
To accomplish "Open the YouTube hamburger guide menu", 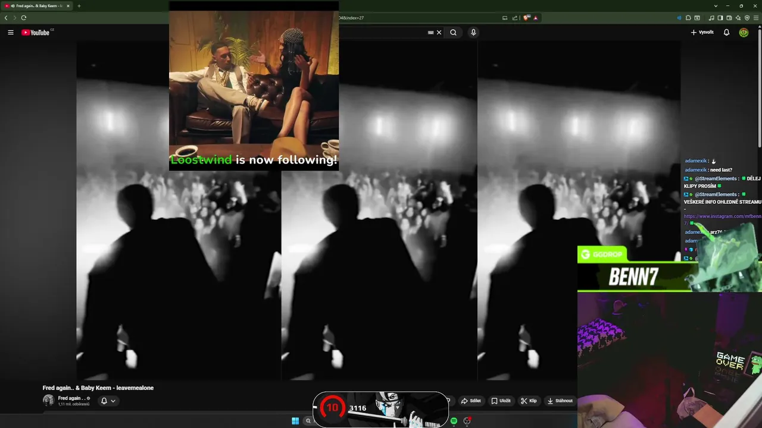I will 11,33.
